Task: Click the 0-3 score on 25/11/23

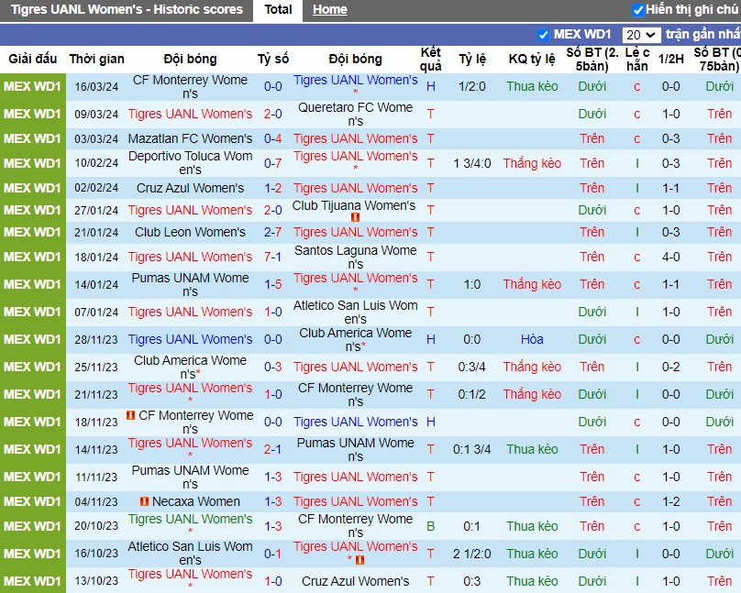Action: pyautogui.click(x=272, y=367)
